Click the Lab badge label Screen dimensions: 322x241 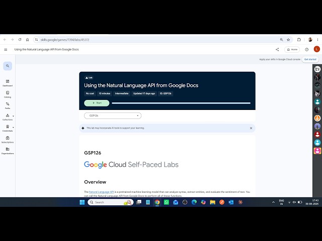(x=89, y=78)
